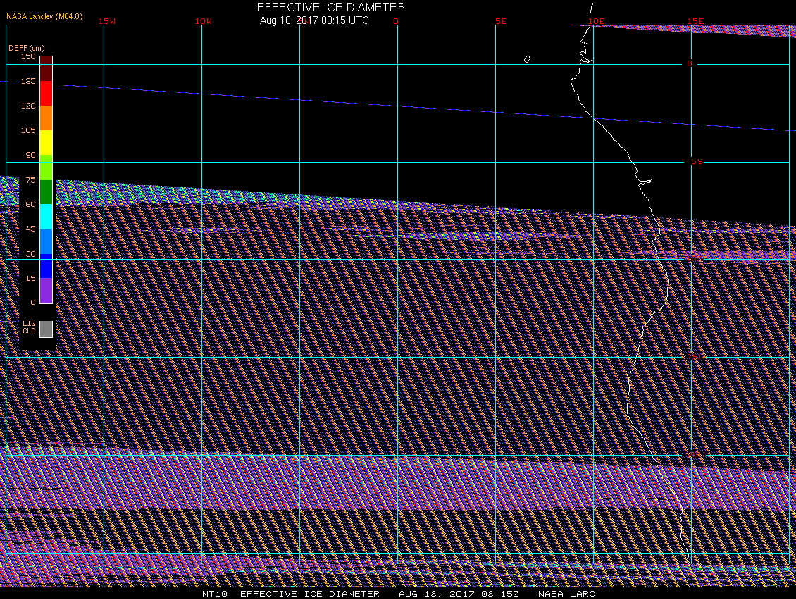
Task: Click the dark blue legend swatch
Action: [46, 266]
